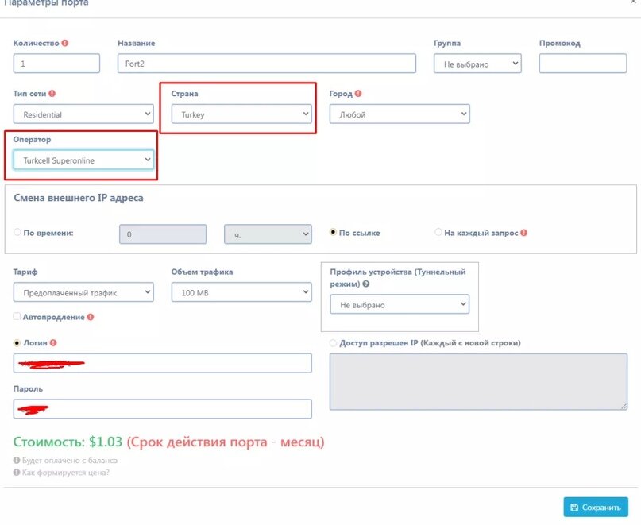Viewport: 641px width, 525px height.
Task: Open the Тариф dropdown Предоплаченный трафик
Action: click(83, 292)
